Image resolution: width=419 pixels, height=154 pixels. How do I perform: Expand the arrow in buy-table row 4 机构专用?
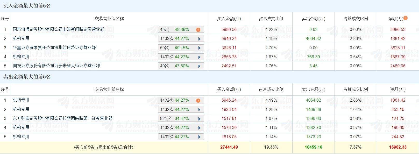199,57
